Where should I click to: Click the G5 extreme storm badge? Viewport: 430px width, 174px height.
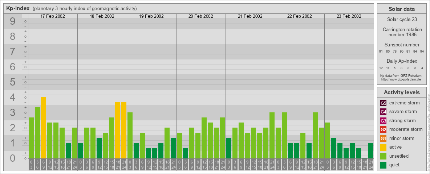pyautogui.click(x=383, y=103)
